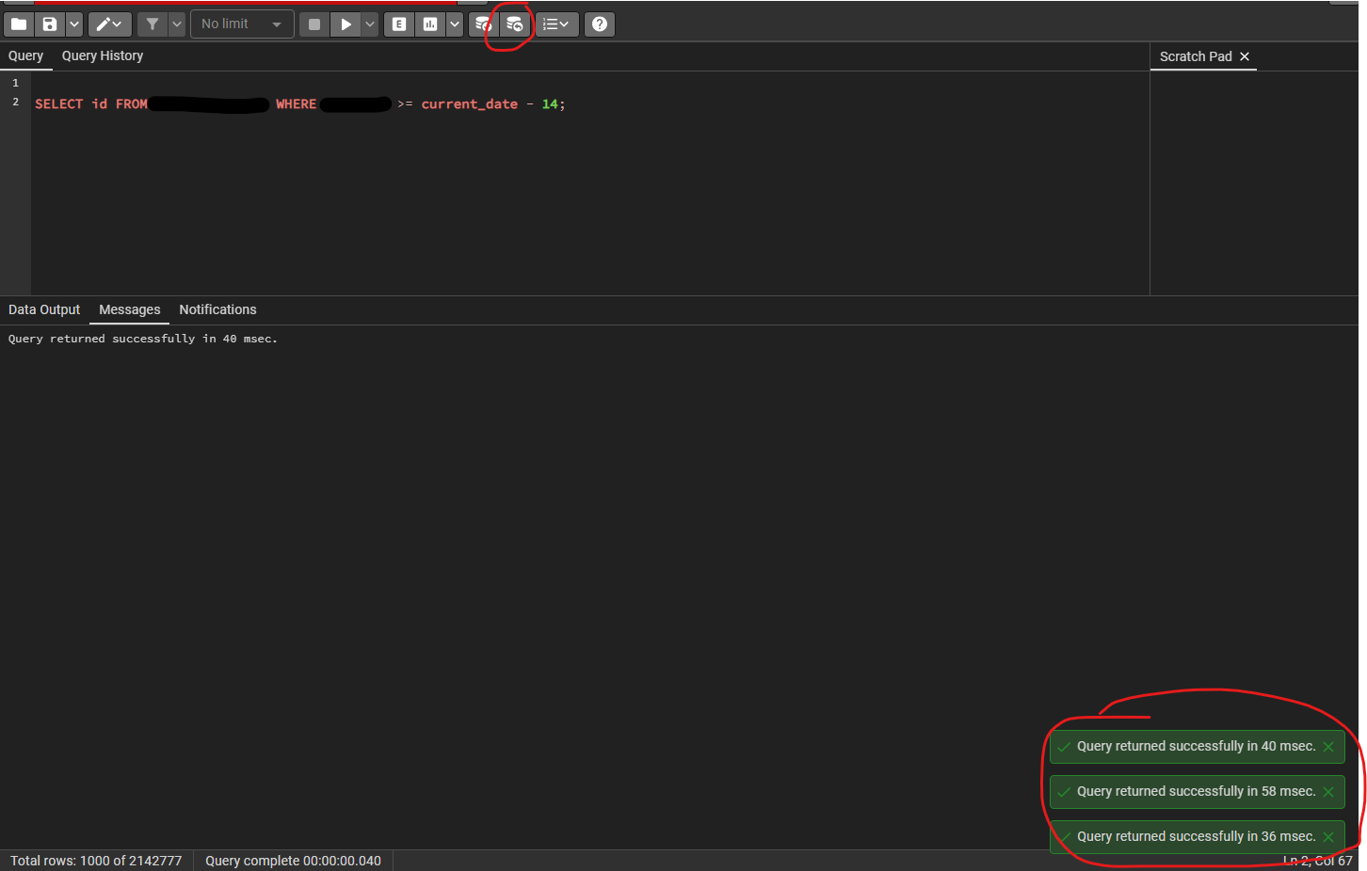Expand the filter options dropdown arrow
The width and height of the screenshot is (1367, 871).
coord(177,24)
